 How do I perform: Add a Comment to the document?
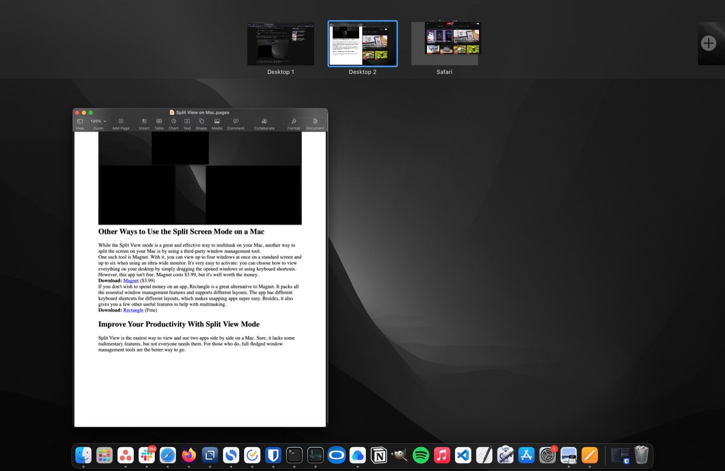[x=235, y=122]
